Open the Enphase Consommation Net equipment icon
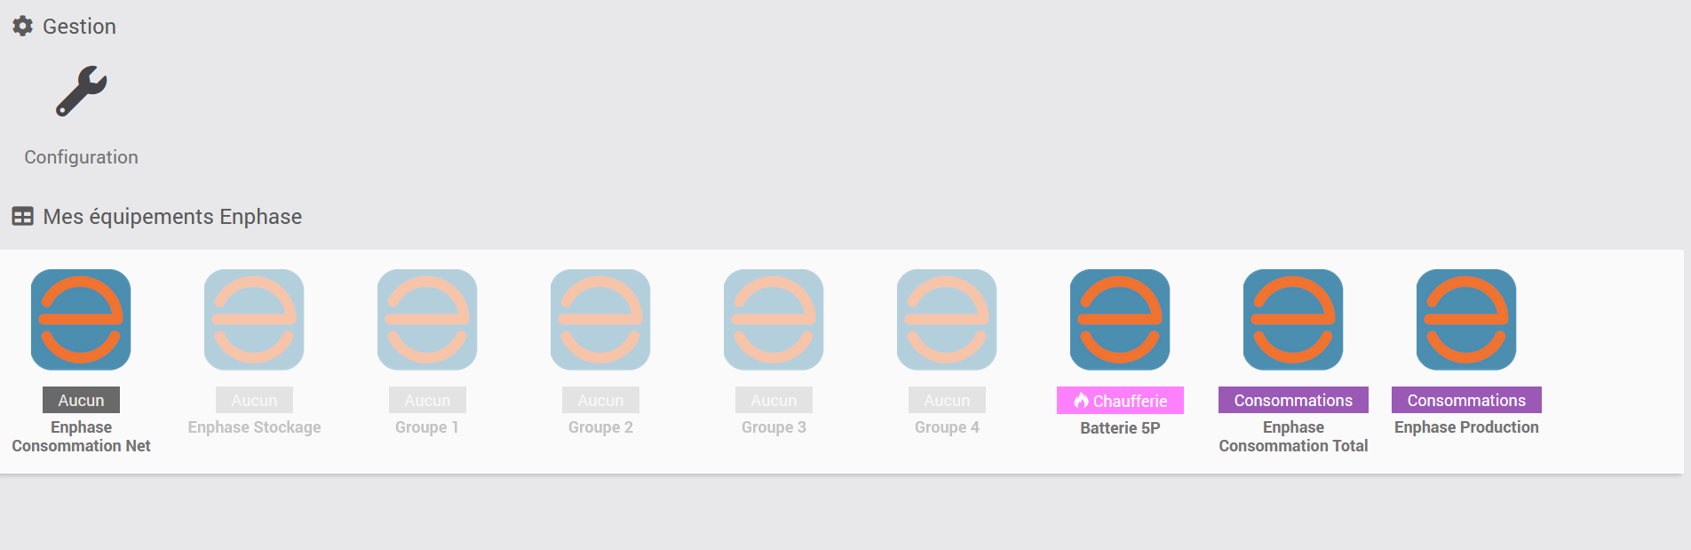1691x550 pixels. point(81,320)
